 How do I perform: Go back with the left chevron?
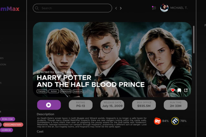[116, 8]
